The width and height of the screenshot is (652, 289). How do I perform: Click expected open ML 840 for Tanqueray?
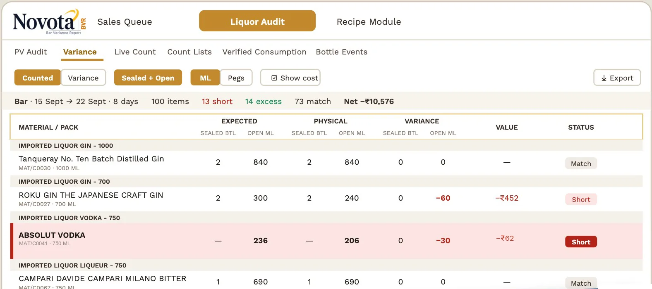click(261, 162)
